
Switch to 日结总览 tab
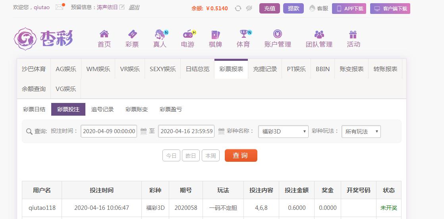[198, 69]
